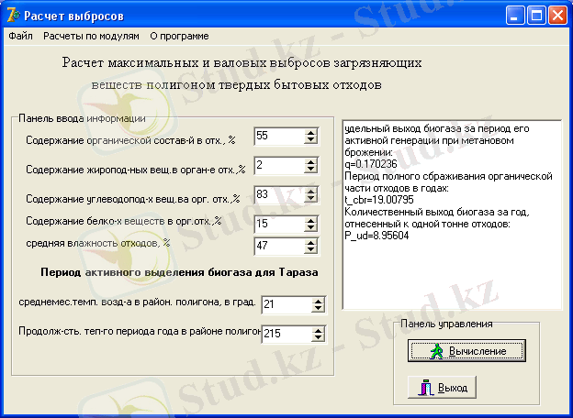Click label Содержание органической состав-й в отх.
Image resolution: width=573 pixels, height=418 pixels.
pyautogui.click(x=130, y=140)
